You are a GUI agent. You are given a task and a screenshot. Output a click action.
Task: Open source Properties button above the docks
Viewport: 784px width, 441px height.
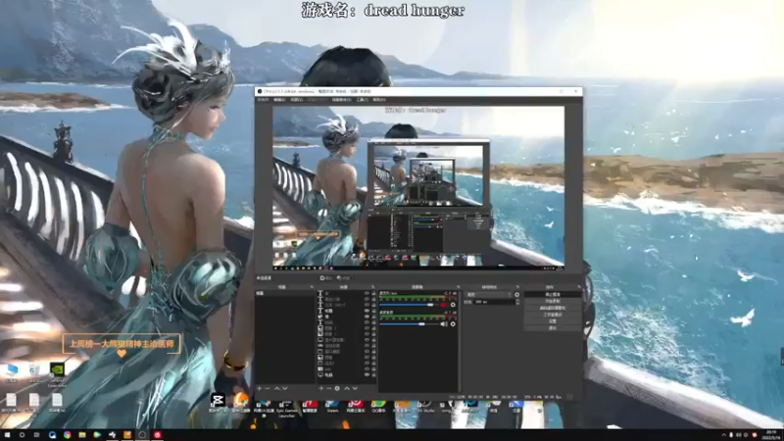click(x=325, y=278)
